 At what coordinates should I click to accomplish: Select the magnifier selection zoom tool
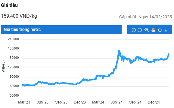[x=147, y=30]
